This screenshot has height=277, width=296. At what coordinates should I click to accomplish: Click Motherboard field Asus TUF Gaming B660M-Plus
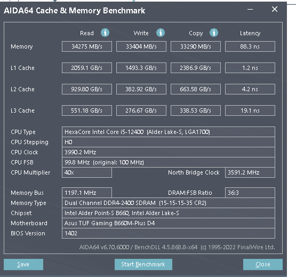pos(169,223)
